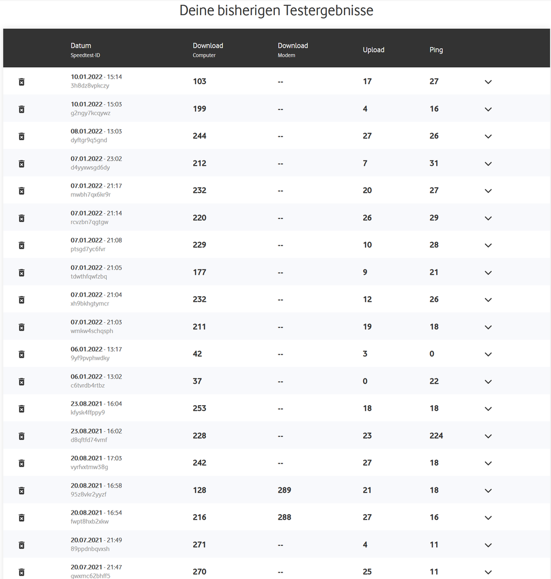
Task: Delete the test with ID g2ngy7kcqywz
Action: tap(21, 110)
